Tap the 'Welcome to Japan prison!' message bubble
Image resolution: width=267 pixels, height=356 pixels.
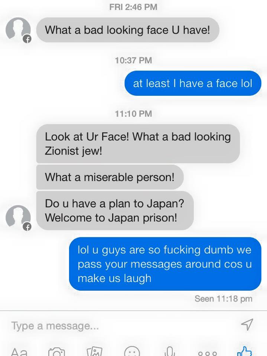point(115,211)
